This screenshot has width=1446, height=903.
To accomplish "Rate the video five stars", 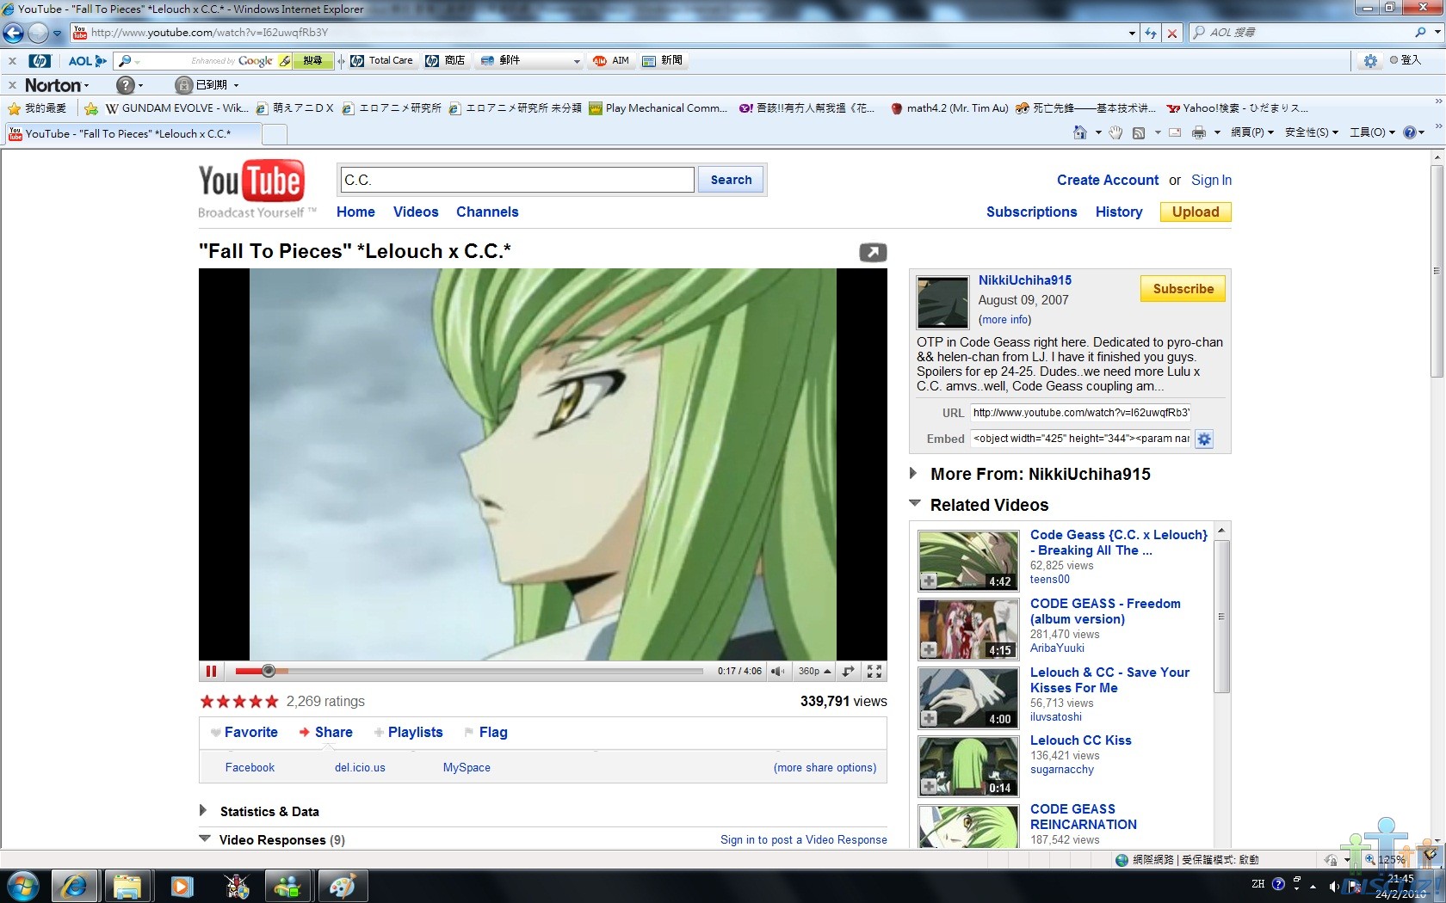I will pyautogui.click(x=272, y=701).
